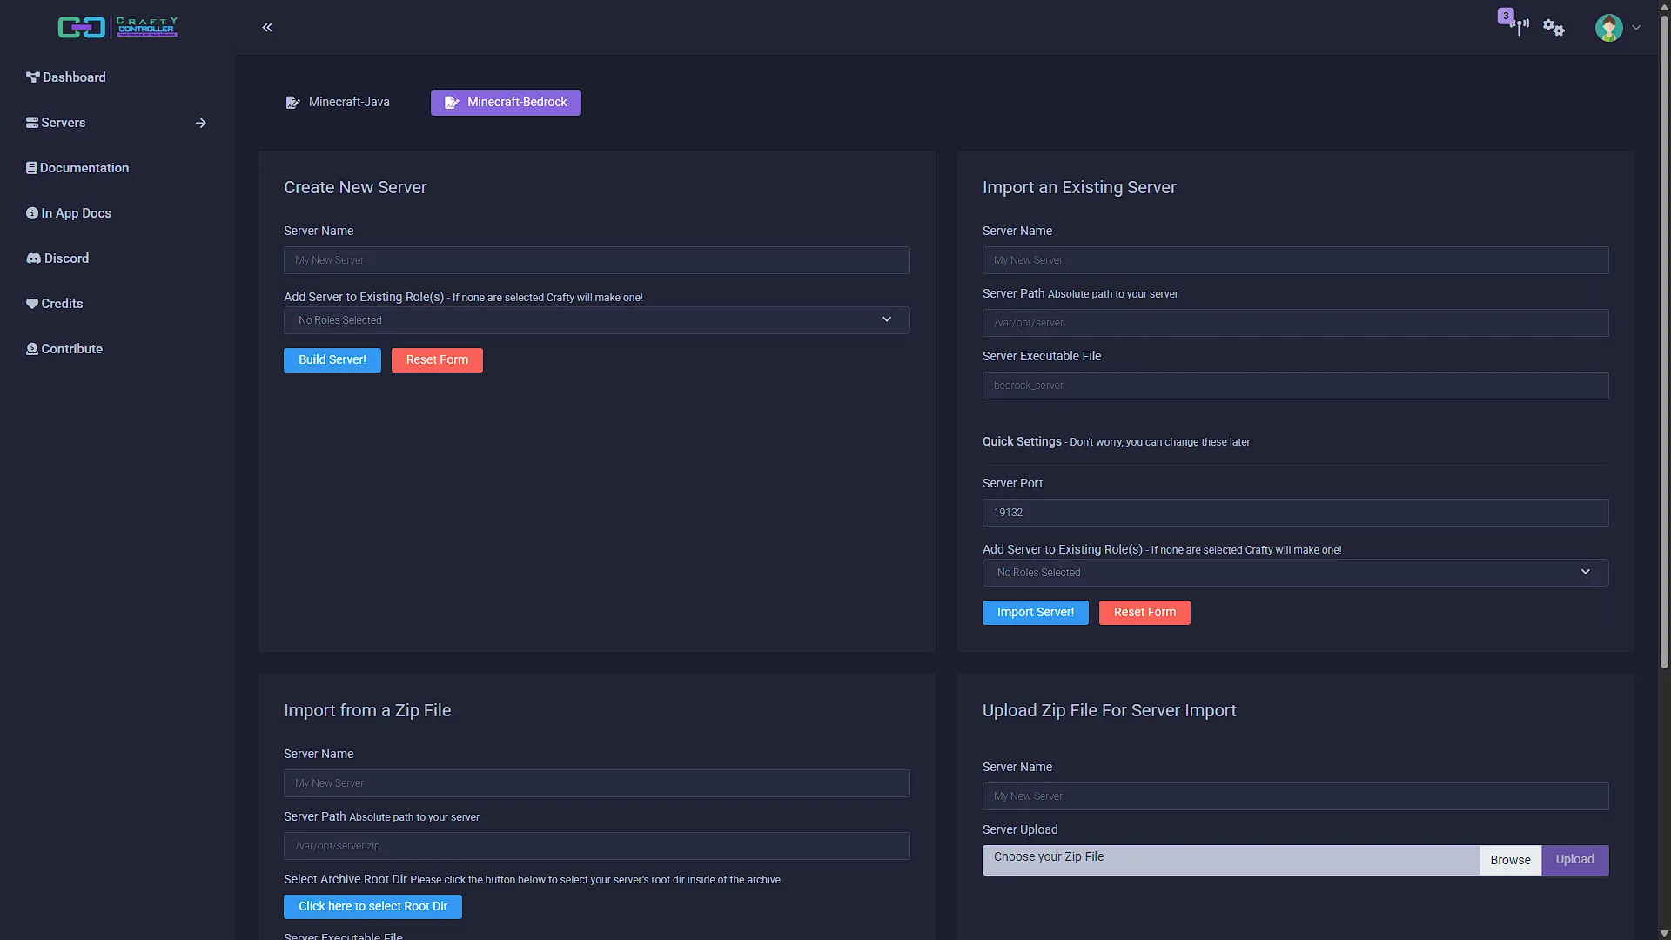Click the Server Port field showing 19132
This screenshot has width=1671, height=940.
tap(1295, 513)
